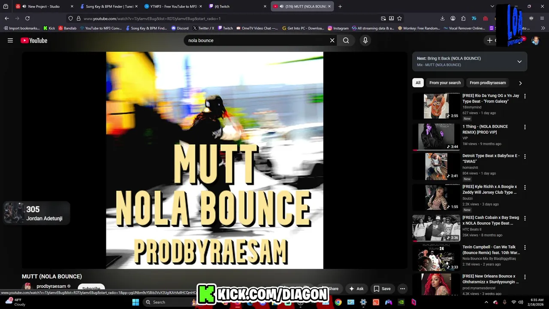Select the 'From prodbyraesam' chip

click(488, 83)
